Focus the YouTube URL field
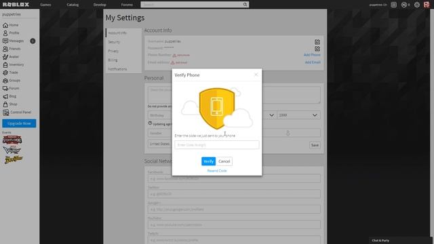 234,224
